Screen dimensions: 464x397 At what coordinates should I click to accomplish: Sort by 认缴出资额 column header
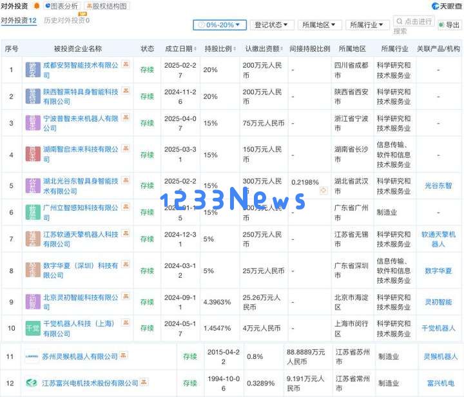[x=264, y=48]
